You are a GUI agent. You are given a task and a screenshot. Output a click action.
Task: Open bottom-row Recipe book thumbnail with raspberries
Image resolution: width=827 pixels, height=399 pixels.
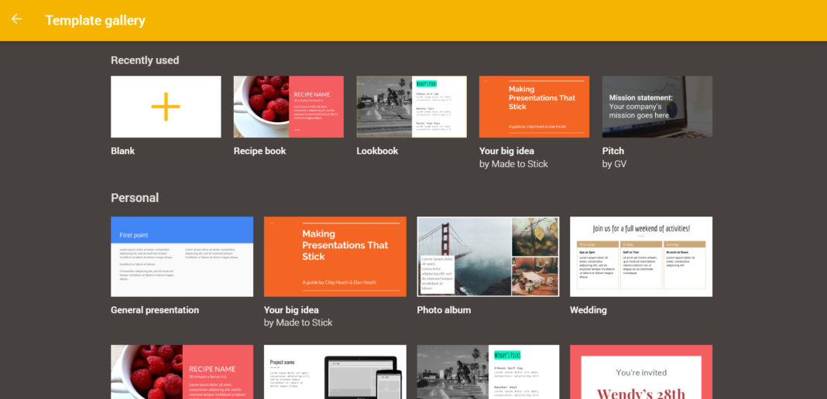182,373
